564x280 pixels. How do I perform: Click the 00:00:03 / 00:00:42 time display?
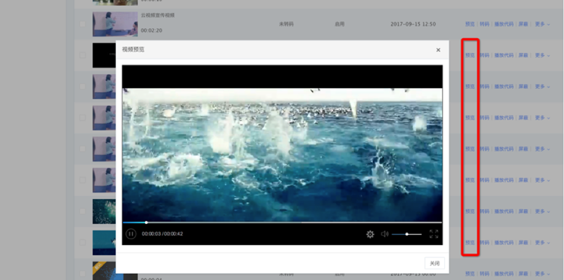click(162, 234)
